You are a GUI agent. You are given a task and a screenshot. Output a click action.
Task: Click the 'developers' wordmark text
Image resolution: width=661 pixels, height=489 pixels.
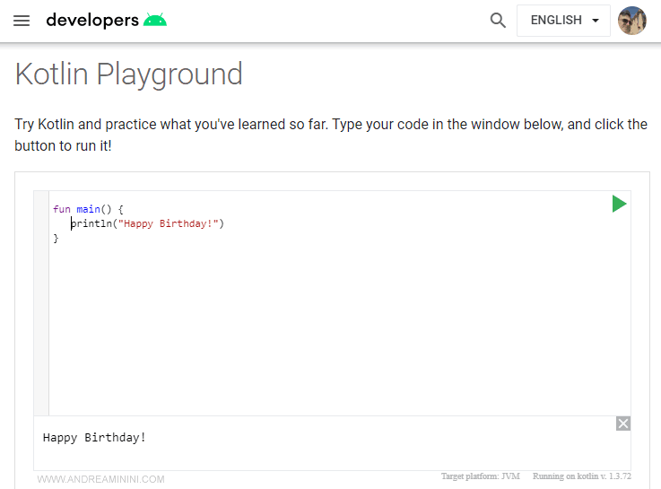click(92, 21)
